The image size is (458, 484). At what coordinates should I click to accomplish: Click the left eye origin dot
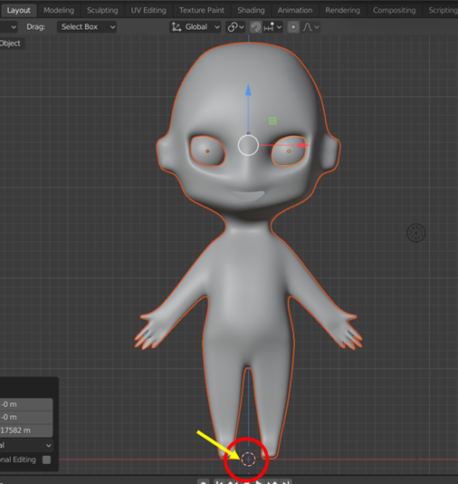[x=207, y=151]
